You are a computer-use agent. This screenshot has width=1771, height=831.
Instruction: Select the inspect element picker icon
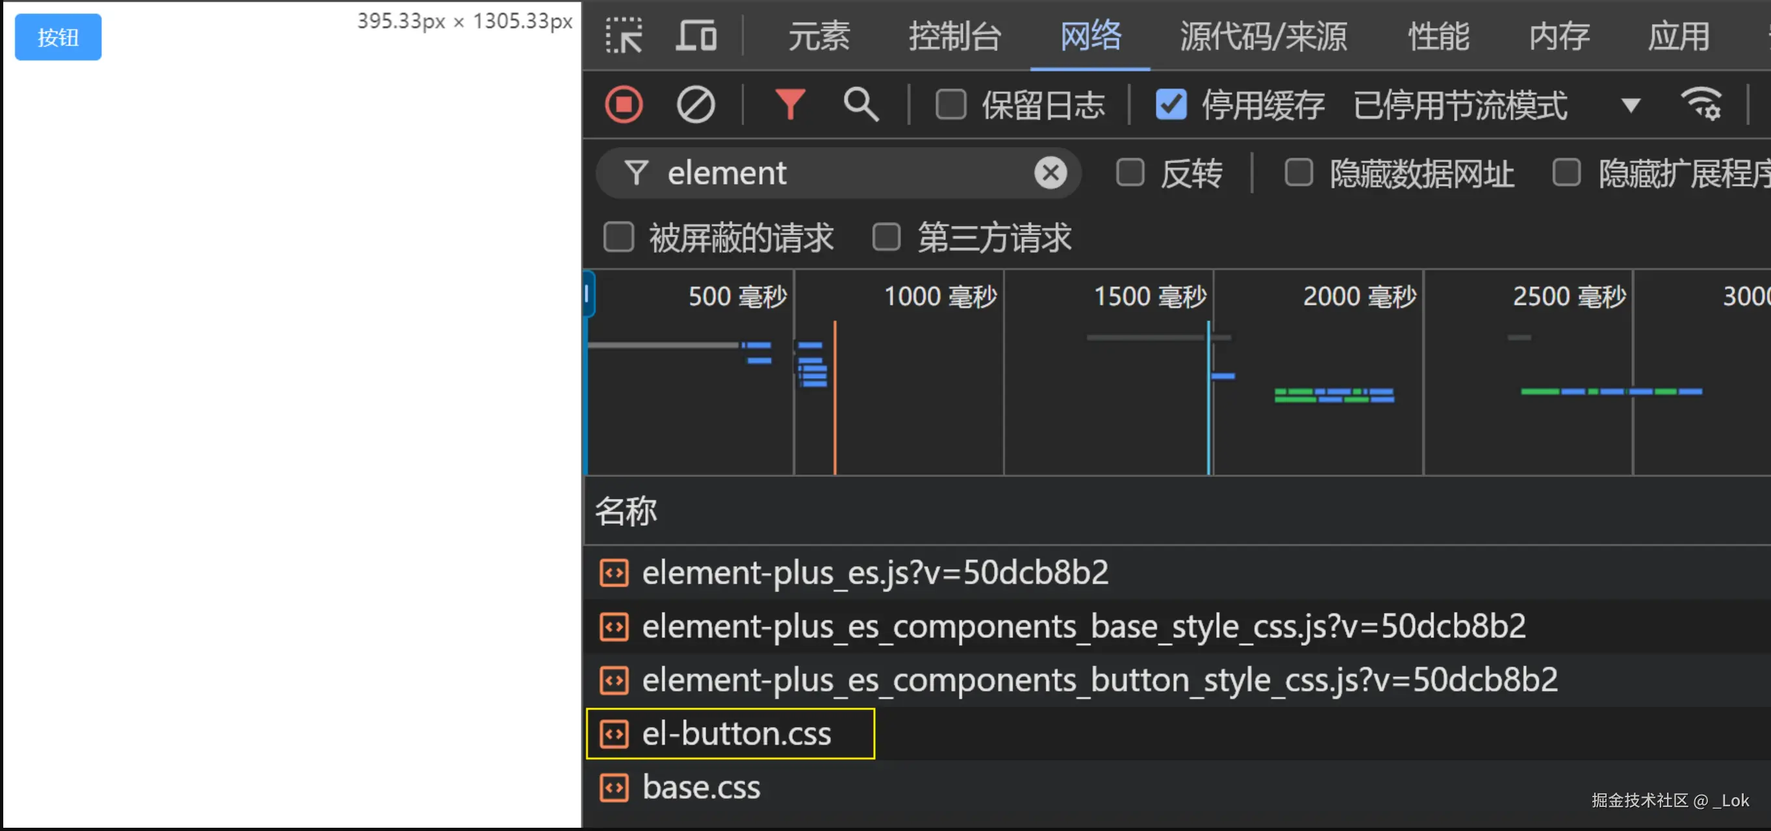[624, 36]
